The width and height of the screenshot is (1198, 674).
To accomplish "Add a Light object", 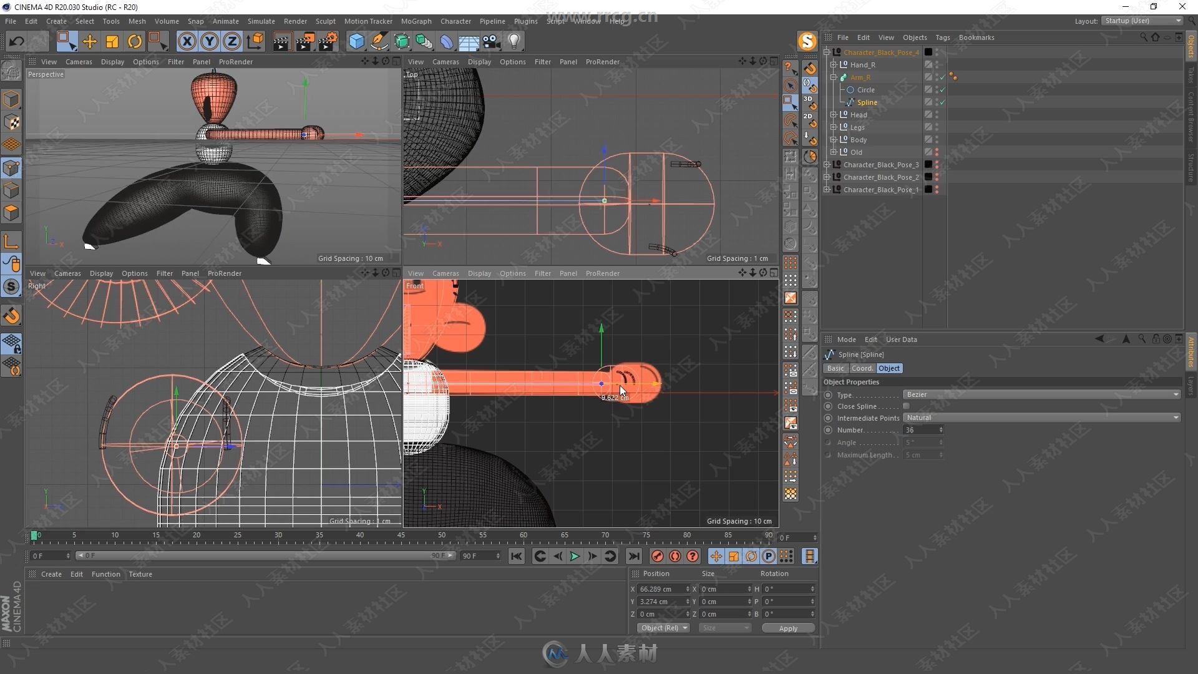I will coord(514,42).
